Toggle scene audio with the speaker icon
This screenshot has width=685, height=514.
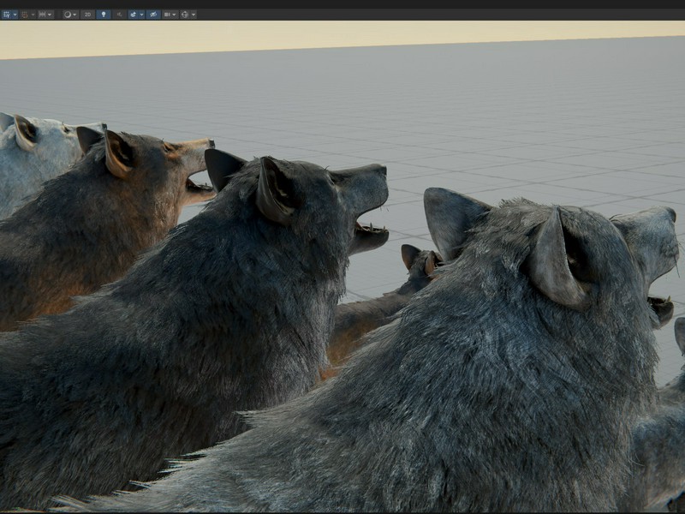pos(119,15)
